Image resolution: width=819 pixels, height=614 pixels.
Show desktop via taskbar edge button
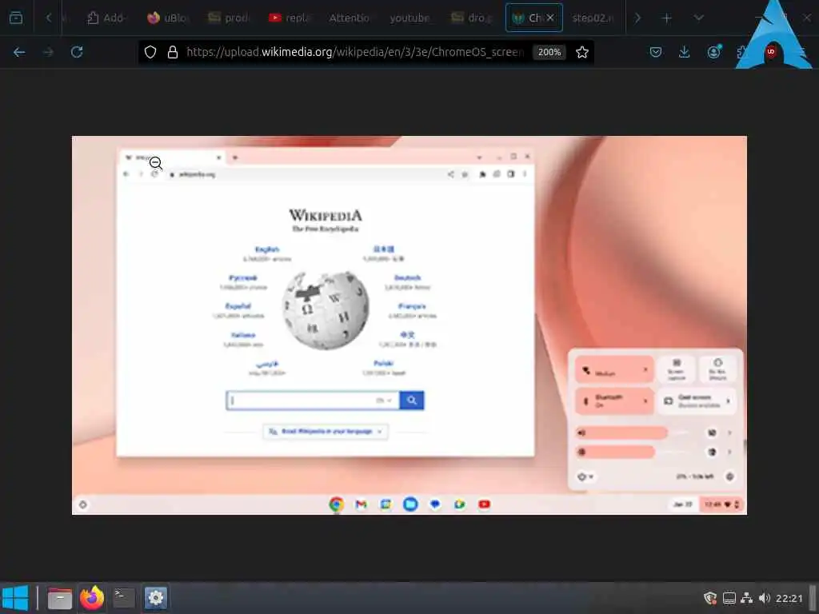813,598
